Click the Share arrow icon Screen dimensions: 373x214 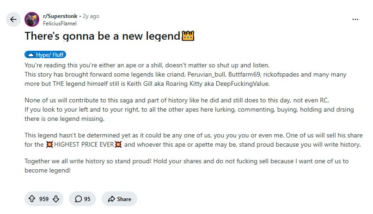(x=111, y=199)
